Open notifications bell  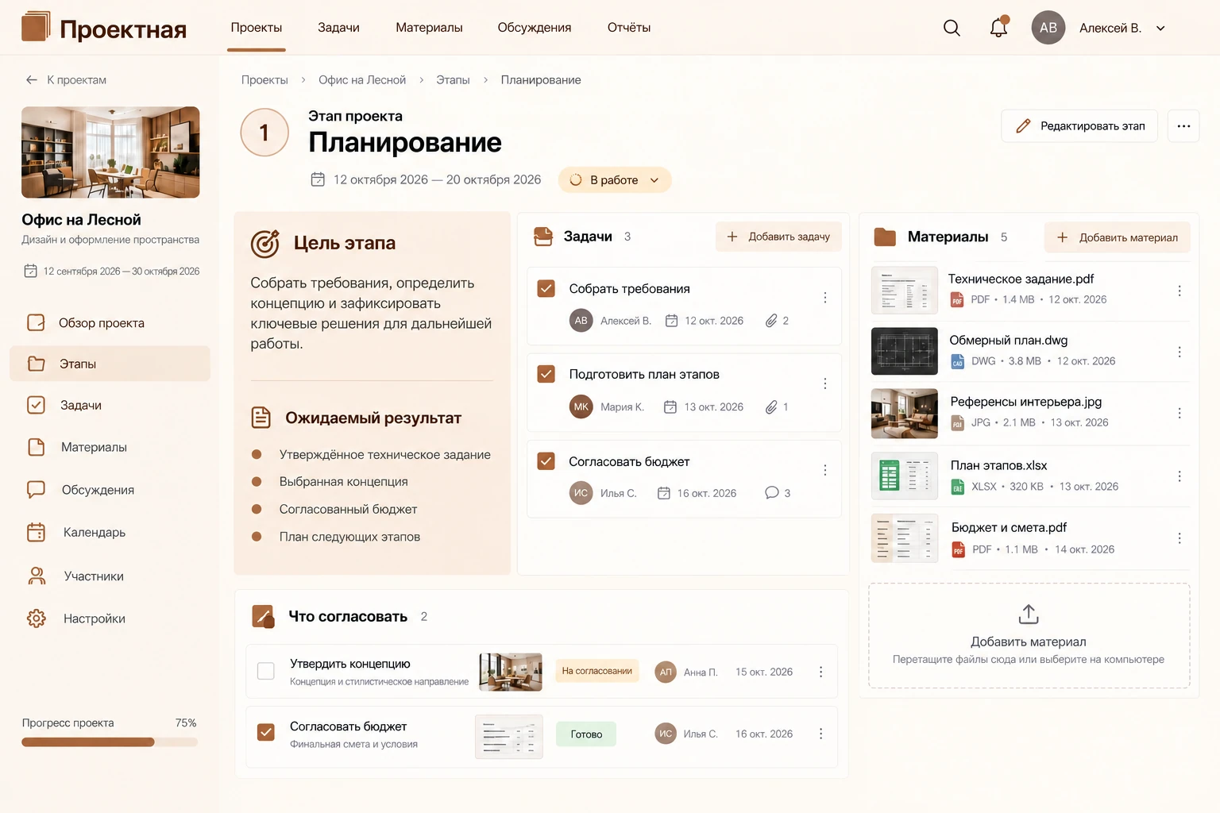(x=998, y=28)
